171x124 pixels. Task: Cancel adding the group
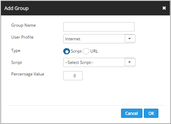pos(132,113)
